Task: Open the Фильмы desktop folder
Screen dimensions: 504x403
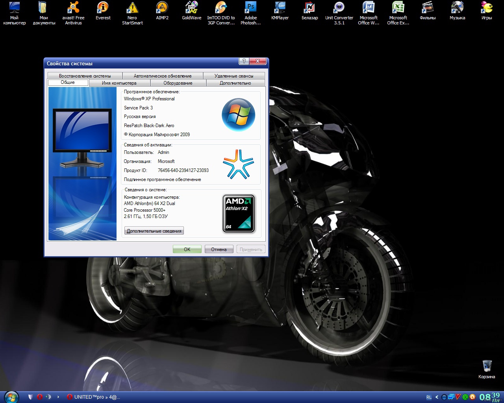Action: pos(428,11)
